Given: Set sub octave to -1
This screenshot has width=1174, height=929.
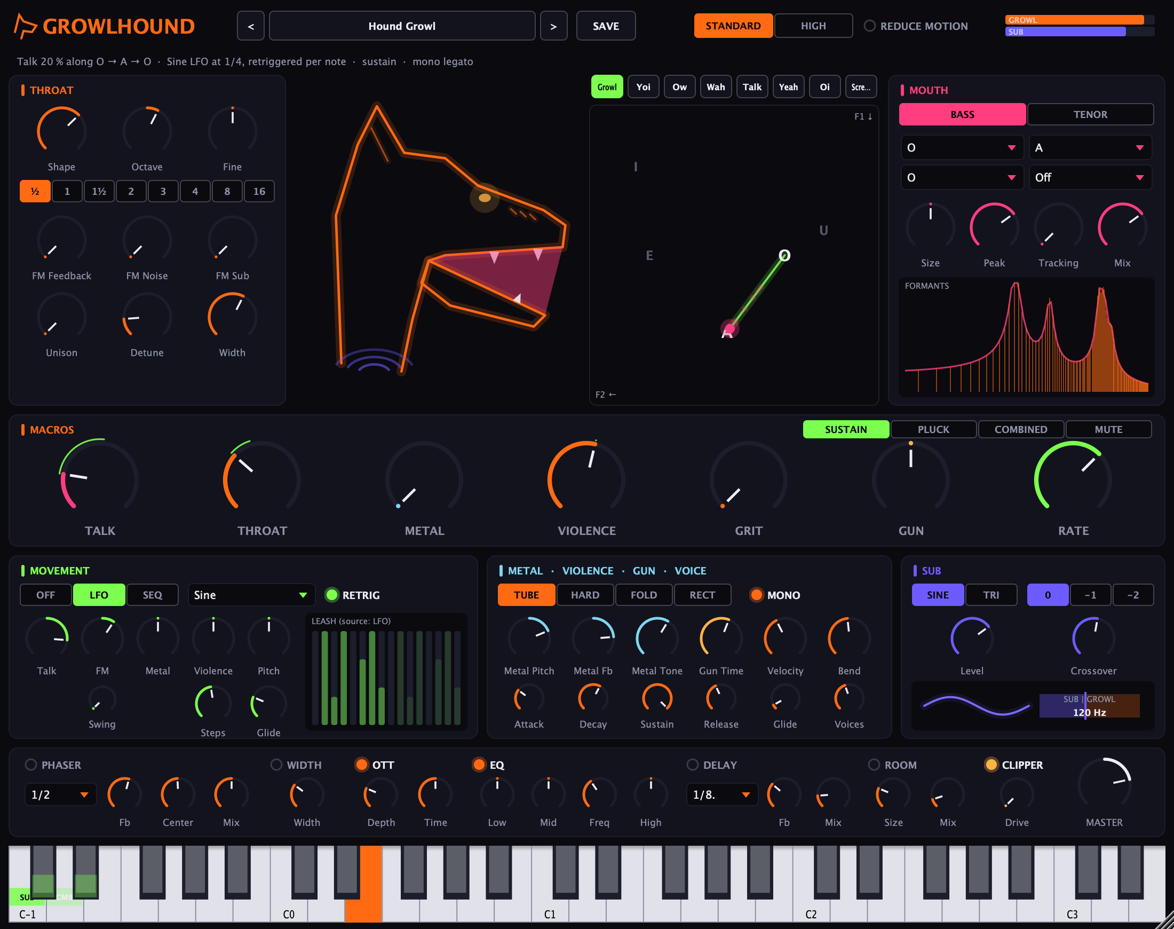Looking at the screenshot, I should [x=1090, y=595].
